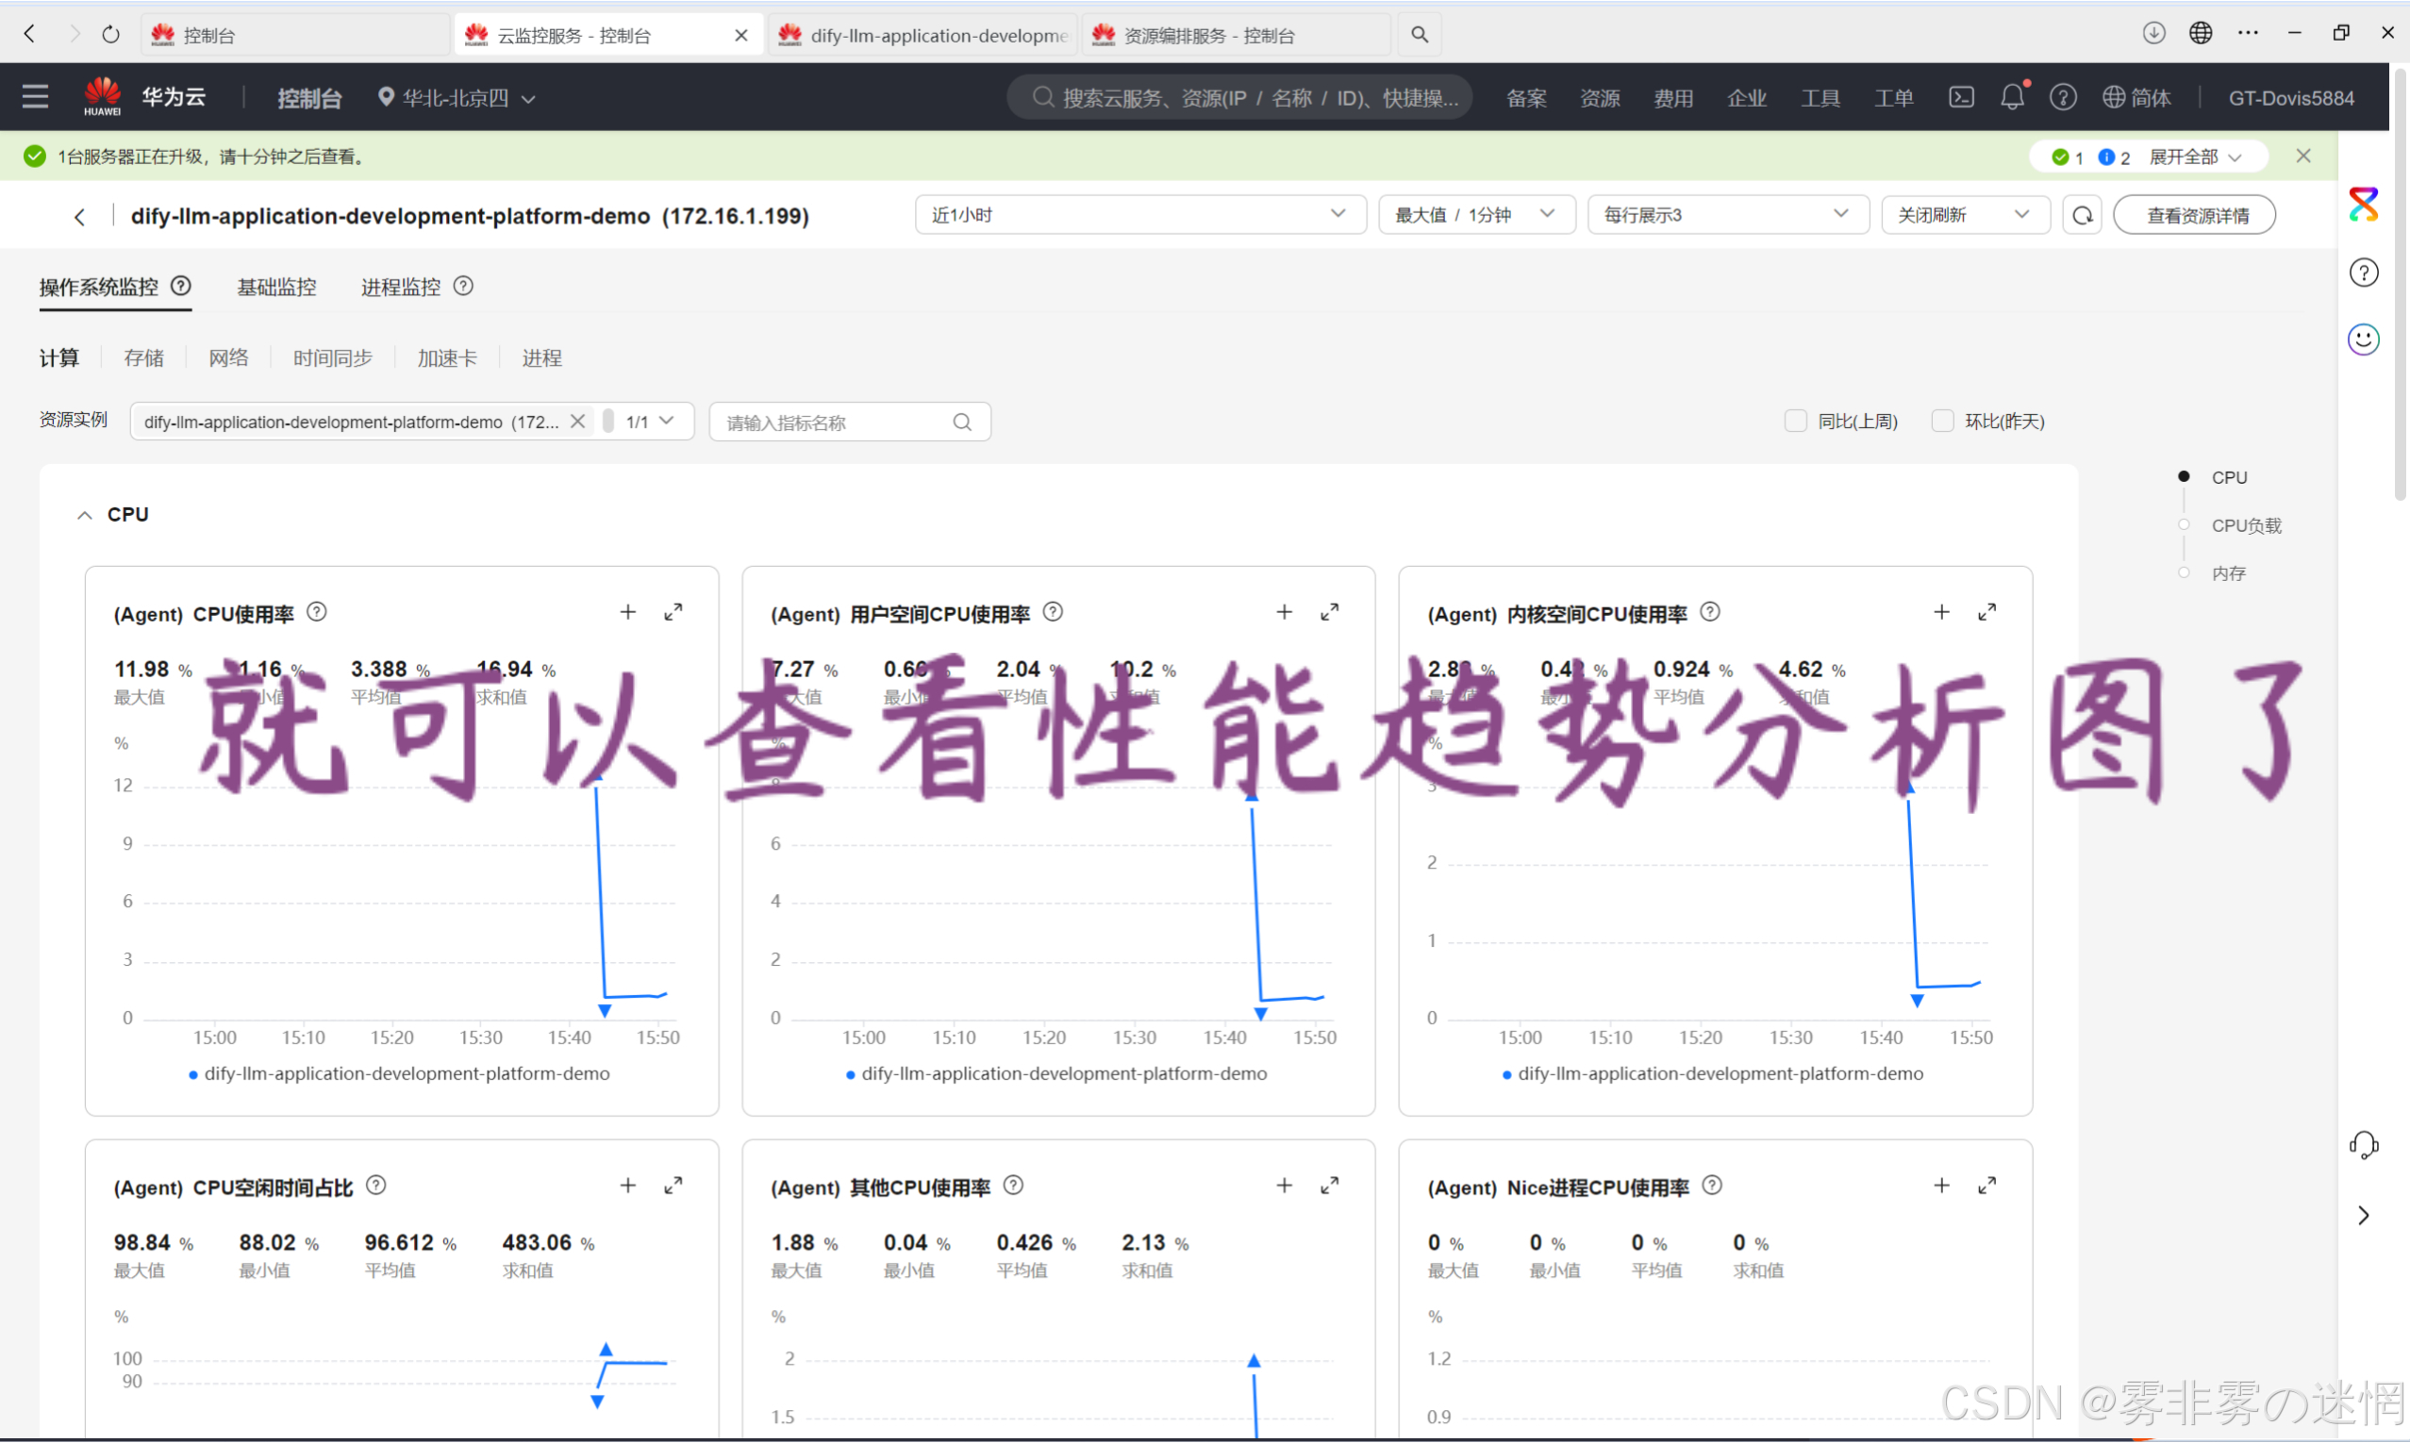Switch to 基础监控 tab
Image resolution: width=2410 pixels, height=1443 pixels.
click(x=276, y=287)
